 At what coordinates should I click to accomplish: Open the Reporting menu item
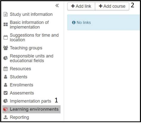(x=19, y=117)
